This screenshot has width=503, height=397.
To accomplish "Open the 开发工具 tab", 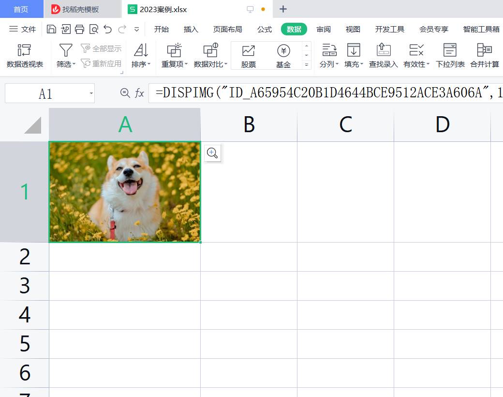I will (390, 29).
